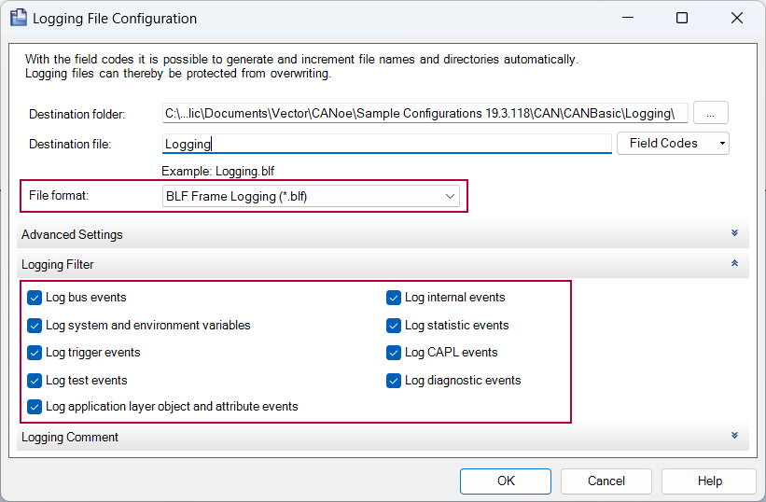Open the Field Codes dropdown
766x502 pixels.
[x=673, y=144]
